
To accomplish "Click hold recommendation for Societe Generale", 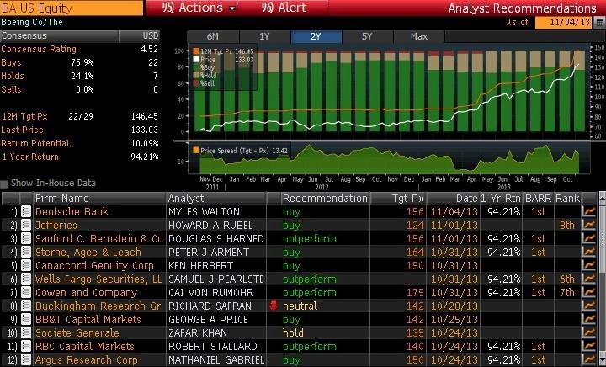I will 294,333.
